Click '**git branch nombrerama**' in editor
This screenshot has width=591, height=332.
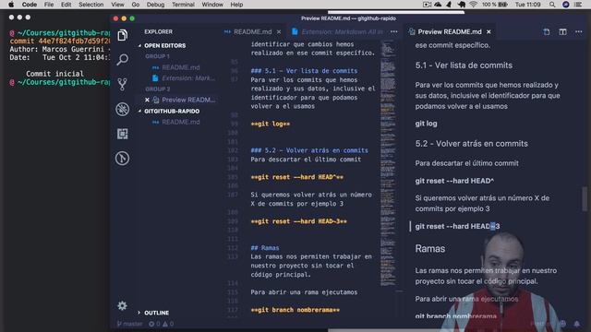pos(295,310)
